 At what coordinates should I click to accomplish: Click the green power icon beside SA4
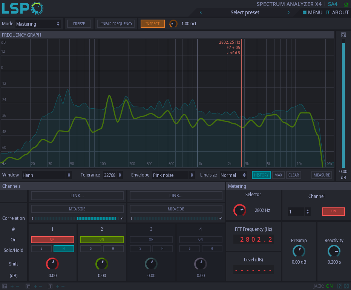pos(346,4)
